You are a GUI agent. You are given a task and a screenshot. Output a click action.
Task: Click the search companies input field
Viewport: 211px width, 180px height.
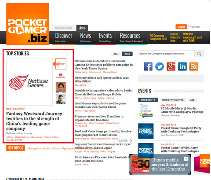[166, 54]
